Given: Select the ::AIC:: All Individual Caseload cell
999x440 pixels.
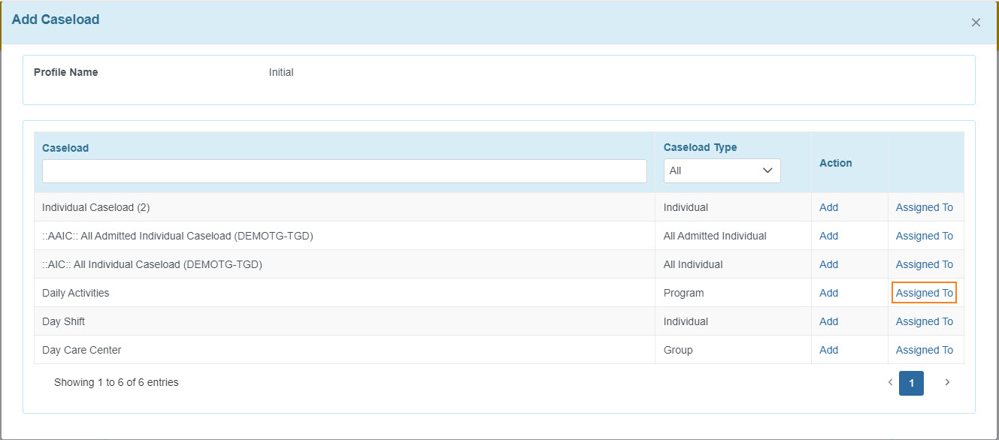Looking at the screenshot, I should click(344, 264).
